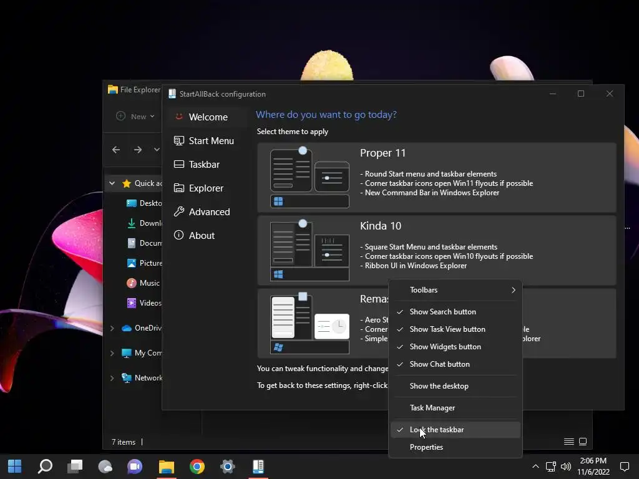
Task: Switch to StartAllBack taskbar icon
Action: pos(258,467)
